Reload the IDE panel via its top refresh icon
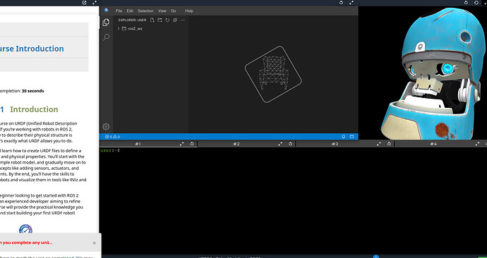The height and width of the screenshot is (258, 487). (x=341, y=3)
